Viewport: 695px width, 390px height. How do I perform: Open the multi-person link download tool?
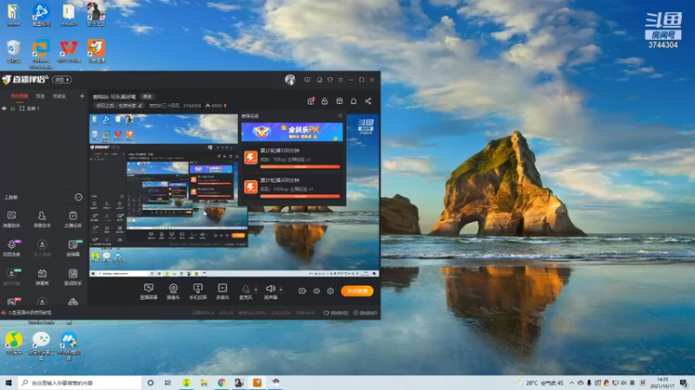42,248
